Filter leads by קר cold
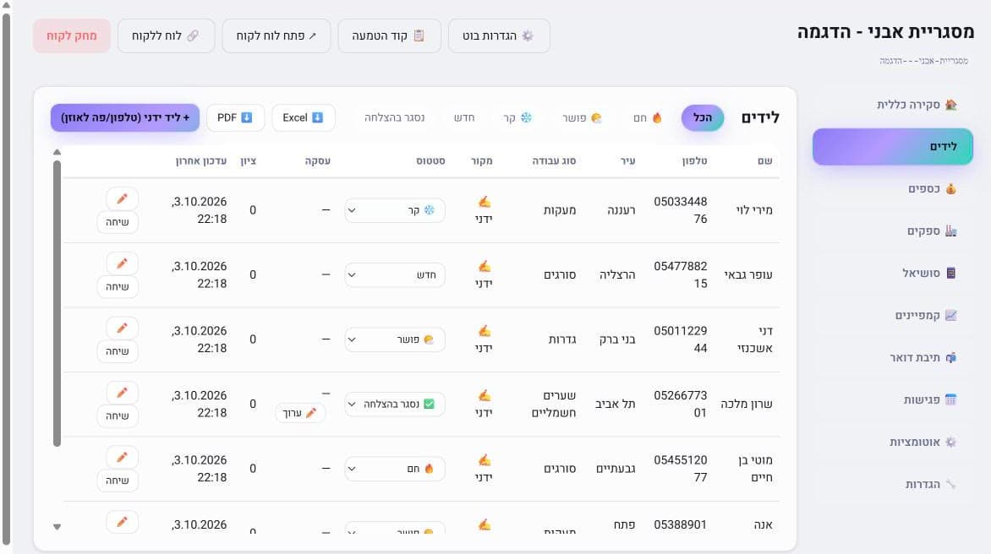991x554 pixels. click(x=517, y=118)
